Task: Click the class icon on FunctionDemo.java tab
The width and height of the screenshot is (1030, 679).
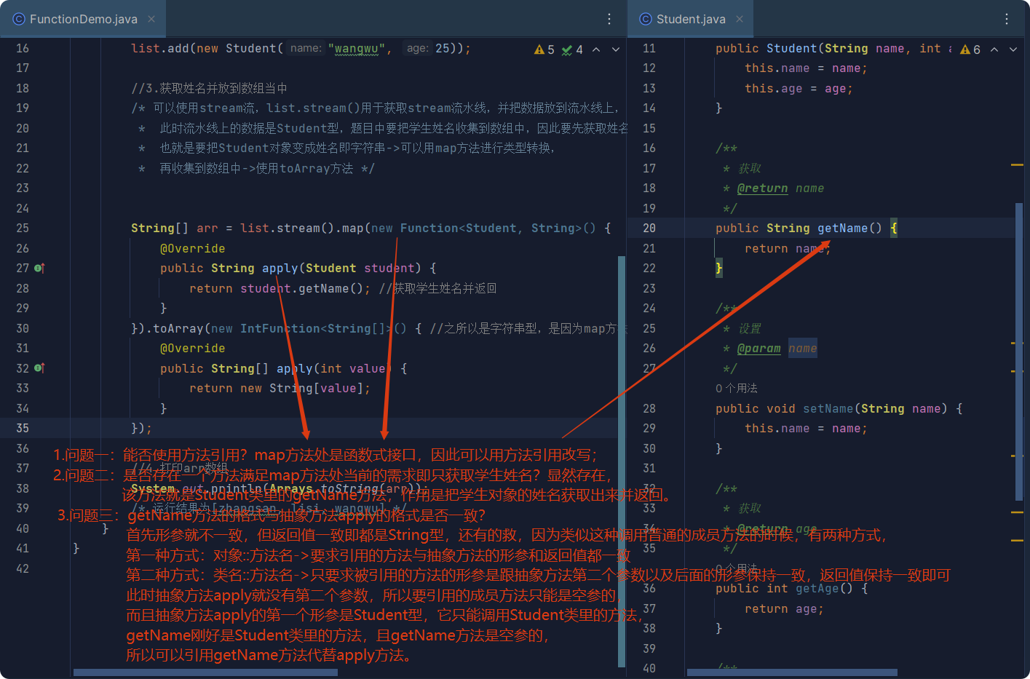Action: tap(19, 19)
